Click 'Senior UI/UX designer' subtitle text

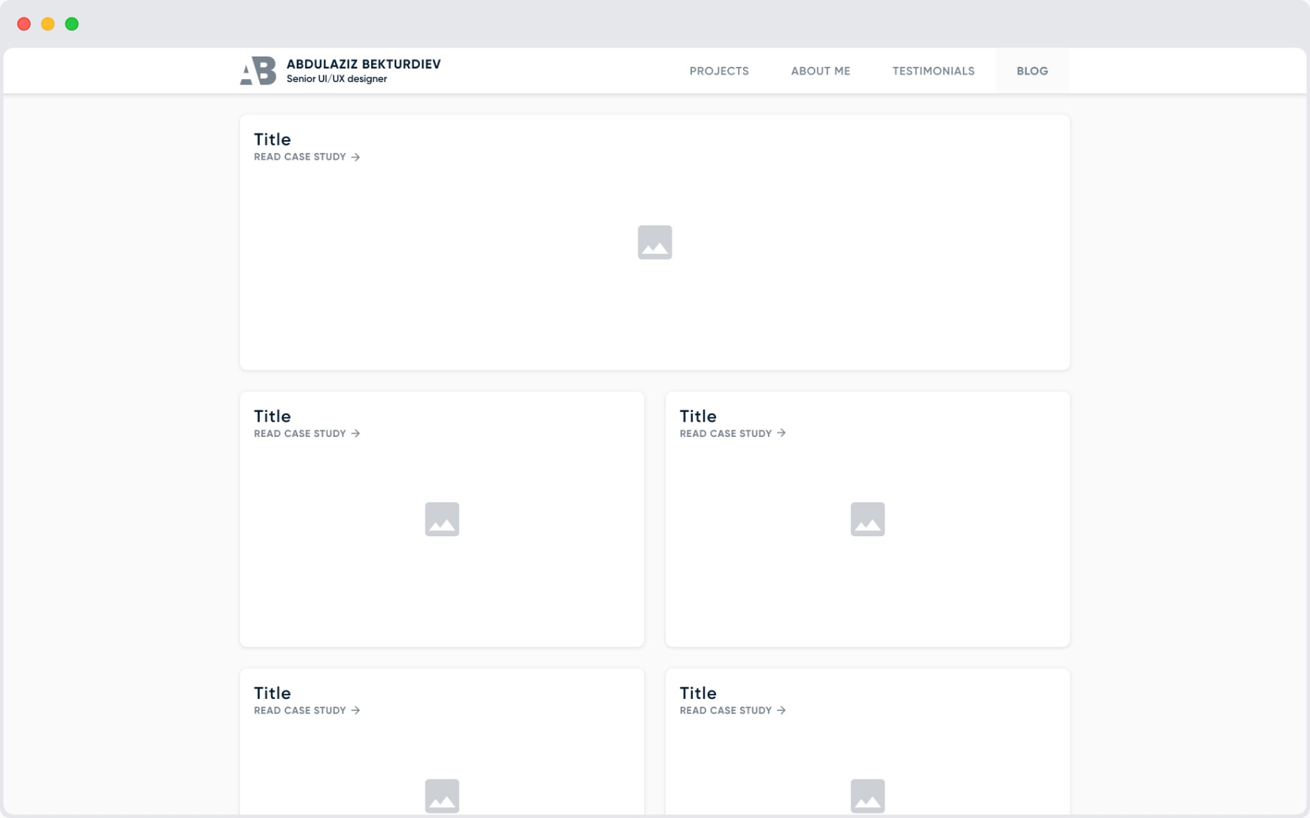337,79
